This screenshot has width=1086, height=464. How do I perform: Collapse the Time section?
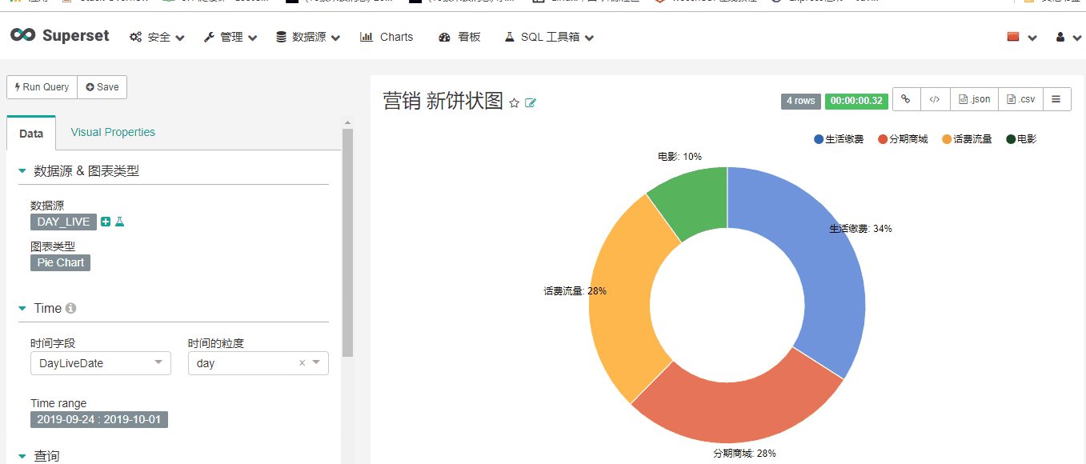[x=22, y=308]
